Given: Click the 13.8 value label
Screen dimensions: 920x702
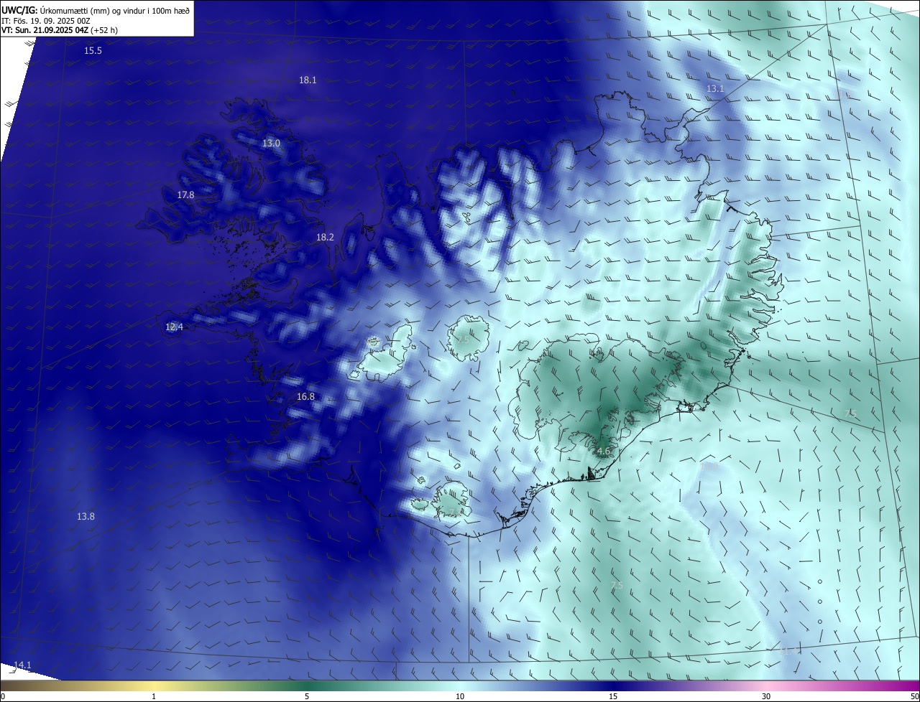Looking at the screenshot, I should pyautogui.click(x=86, y=516).
